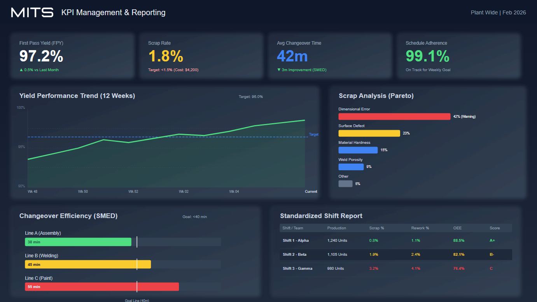
Task: Select the Shift 3 - Gamma row
Action: (395, 269)
